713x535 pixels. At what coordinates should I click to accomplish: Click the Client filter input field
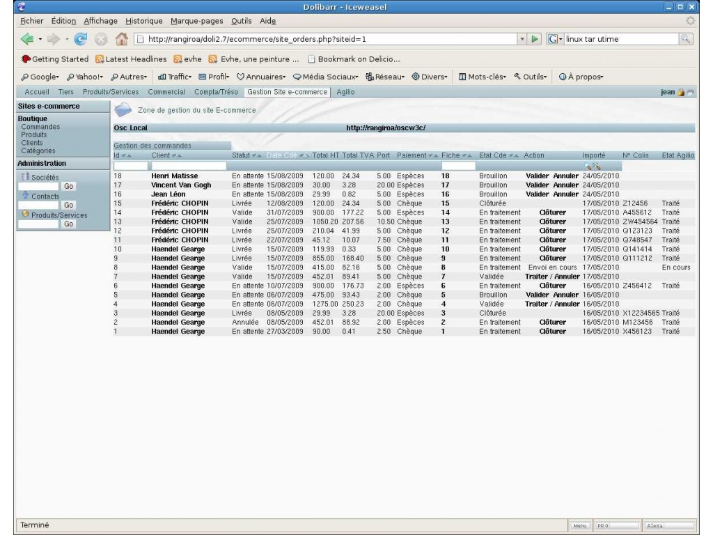coord(188,166)
